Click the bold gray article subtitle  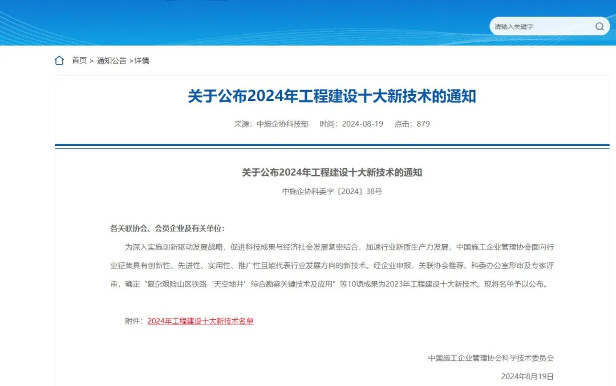[x=332, y=172]
